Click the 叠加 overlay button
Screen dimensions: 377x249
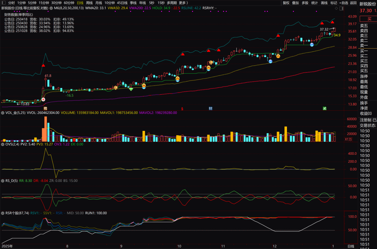295,3
